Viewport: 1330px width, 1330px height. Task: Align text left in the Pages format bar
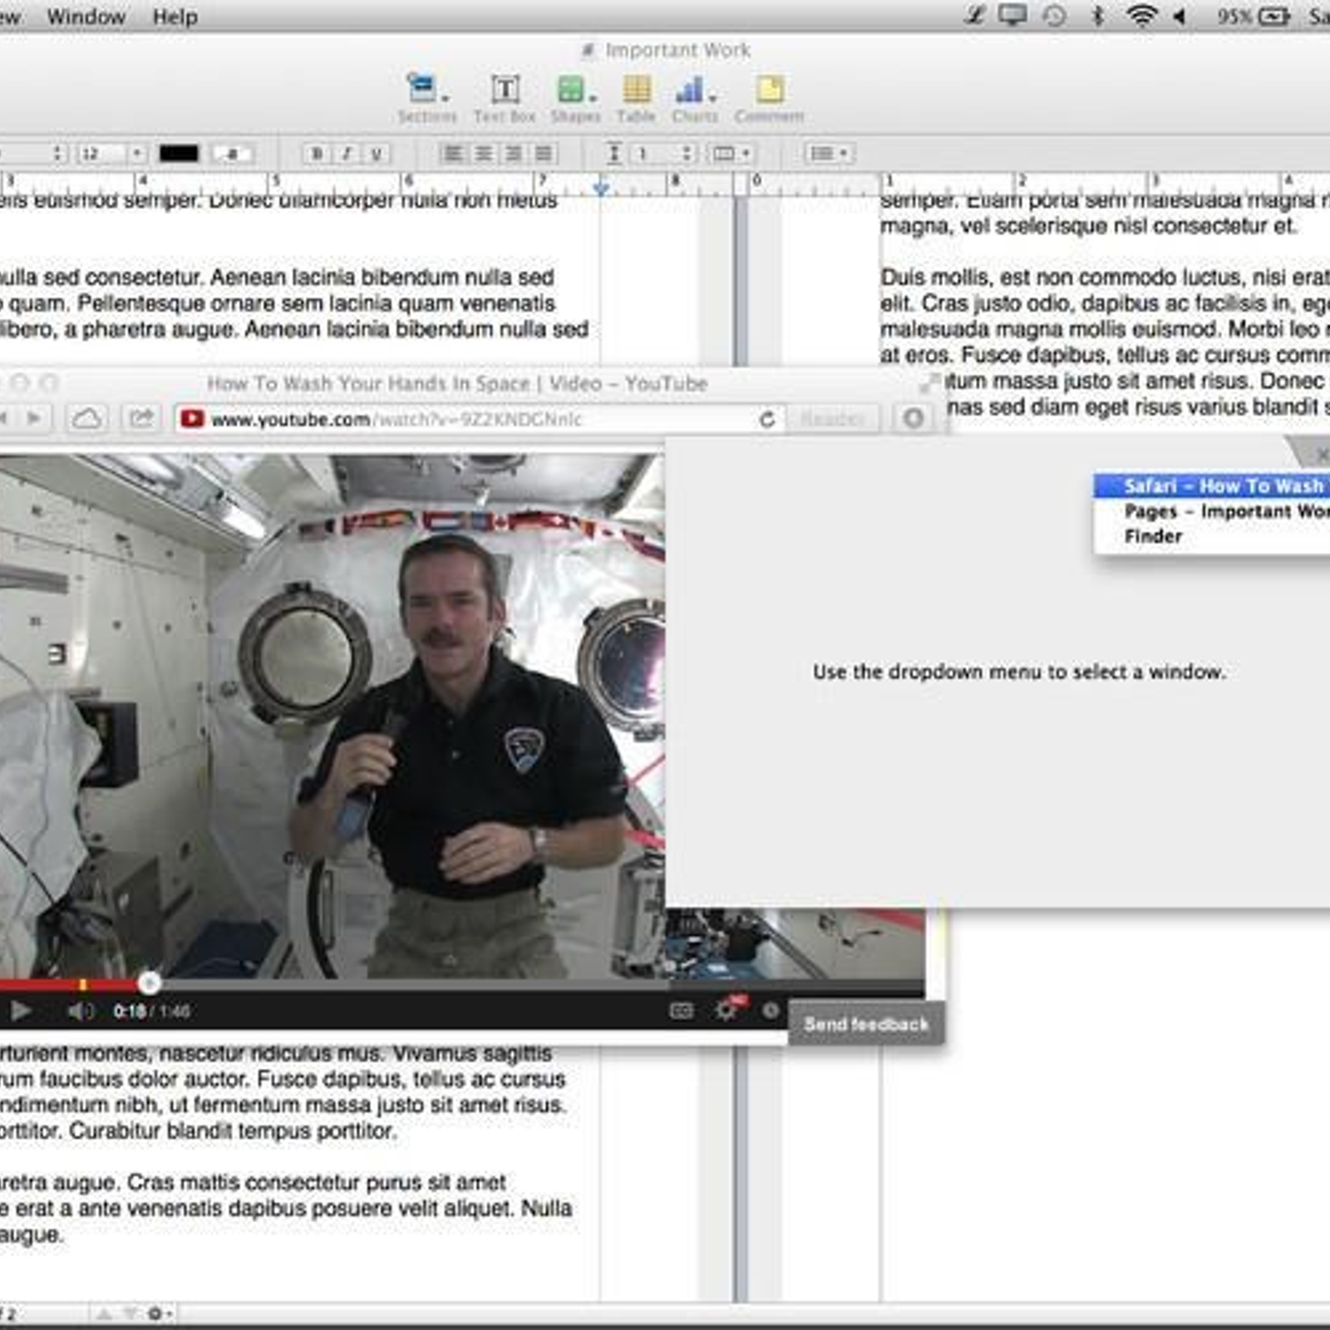tap(453, 154)
